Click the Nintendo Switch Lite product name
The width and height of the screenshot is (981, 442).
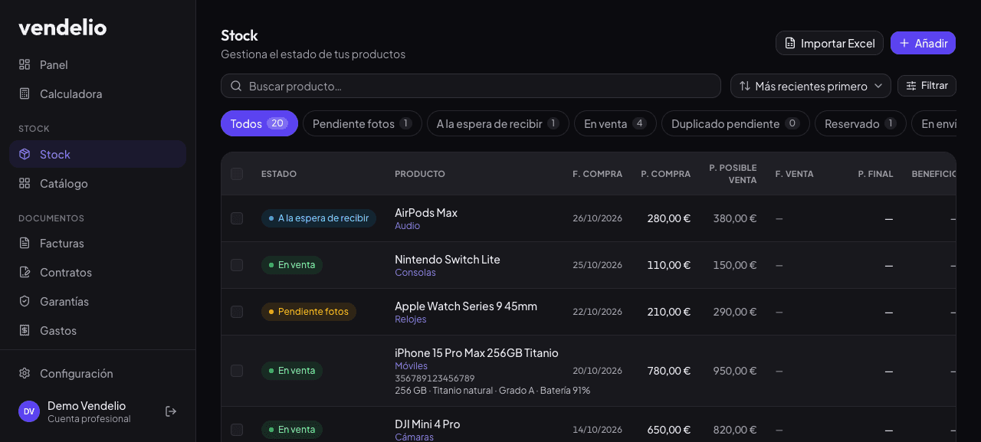pyautogui.click(x=448, y=259)
